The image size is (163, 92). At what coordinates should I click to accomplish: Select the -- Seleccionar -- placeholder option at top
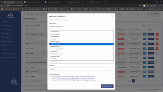pyautogui.click(x=81, y=32)
